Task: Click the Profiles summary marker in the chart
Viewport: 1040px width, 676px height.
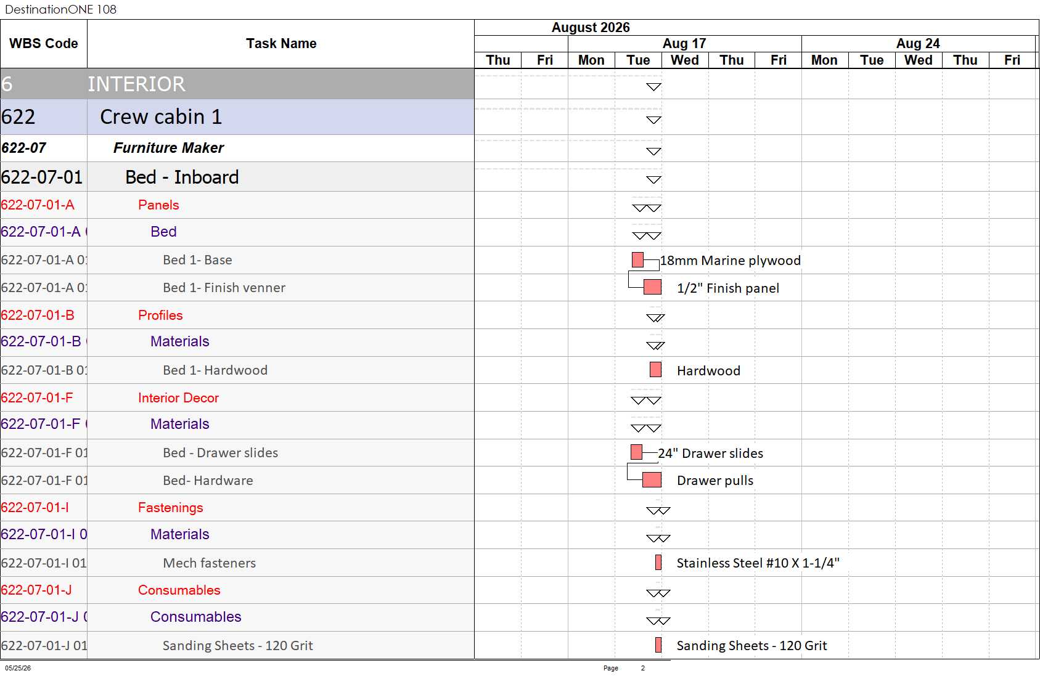Action: pos(655,318)
